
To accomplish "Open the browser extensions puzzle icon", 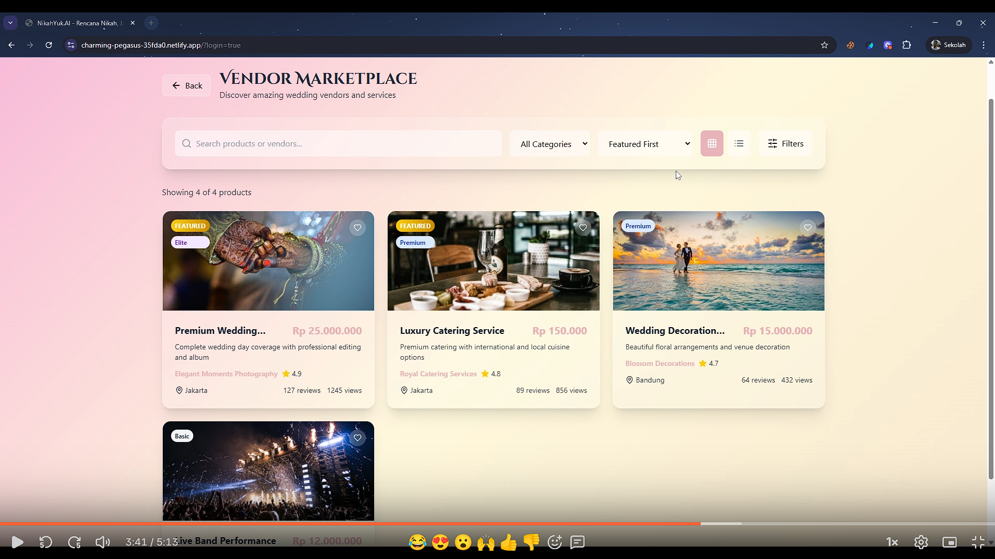I will point(906,45).
